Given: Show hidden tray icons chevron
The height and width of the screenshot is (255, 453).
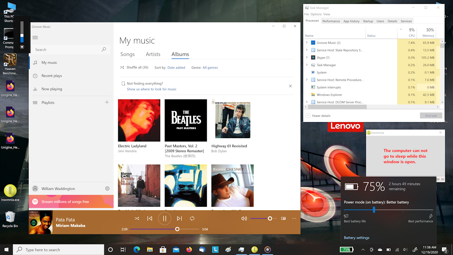Looking at the screenshot, I should click(363, 250).
